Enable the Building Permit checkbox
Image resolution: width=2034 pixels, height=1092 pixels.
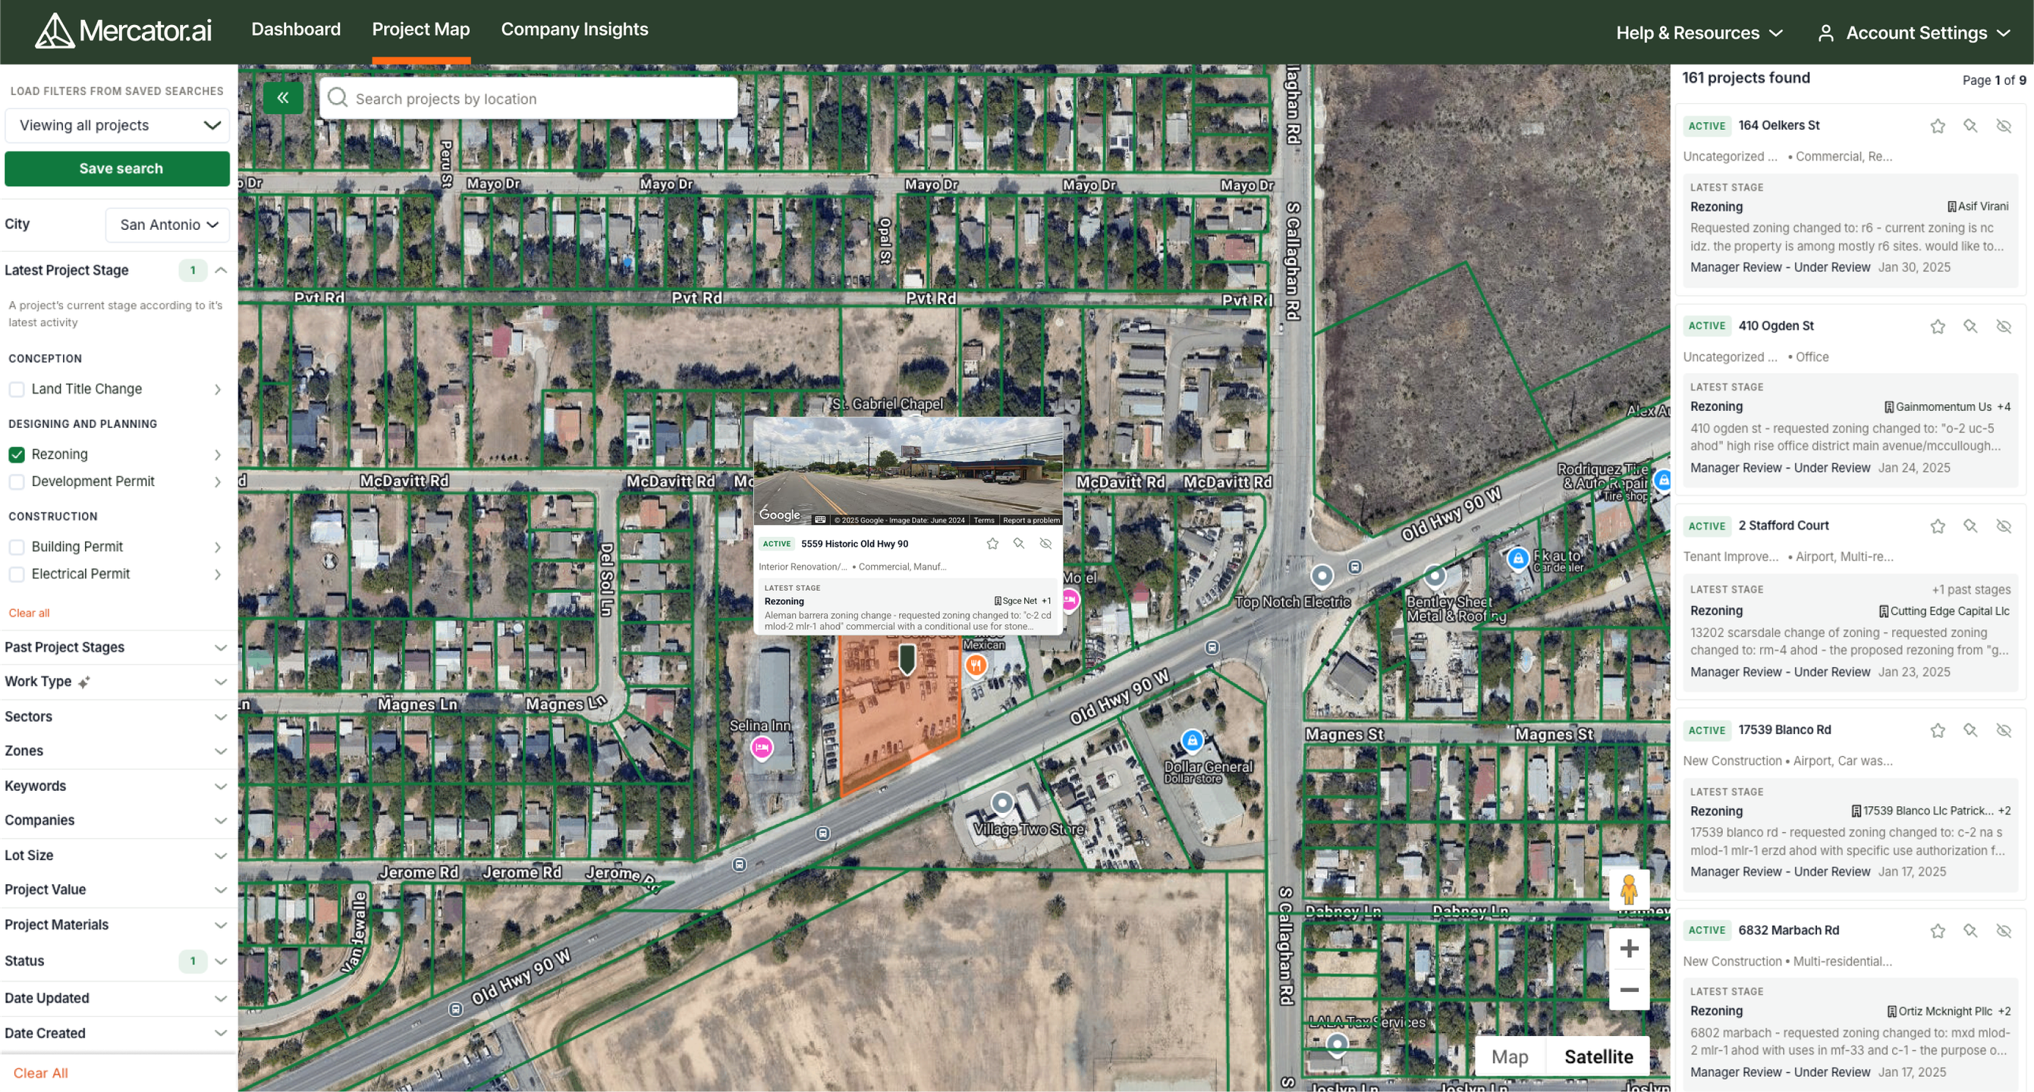[x=17, y=547]
